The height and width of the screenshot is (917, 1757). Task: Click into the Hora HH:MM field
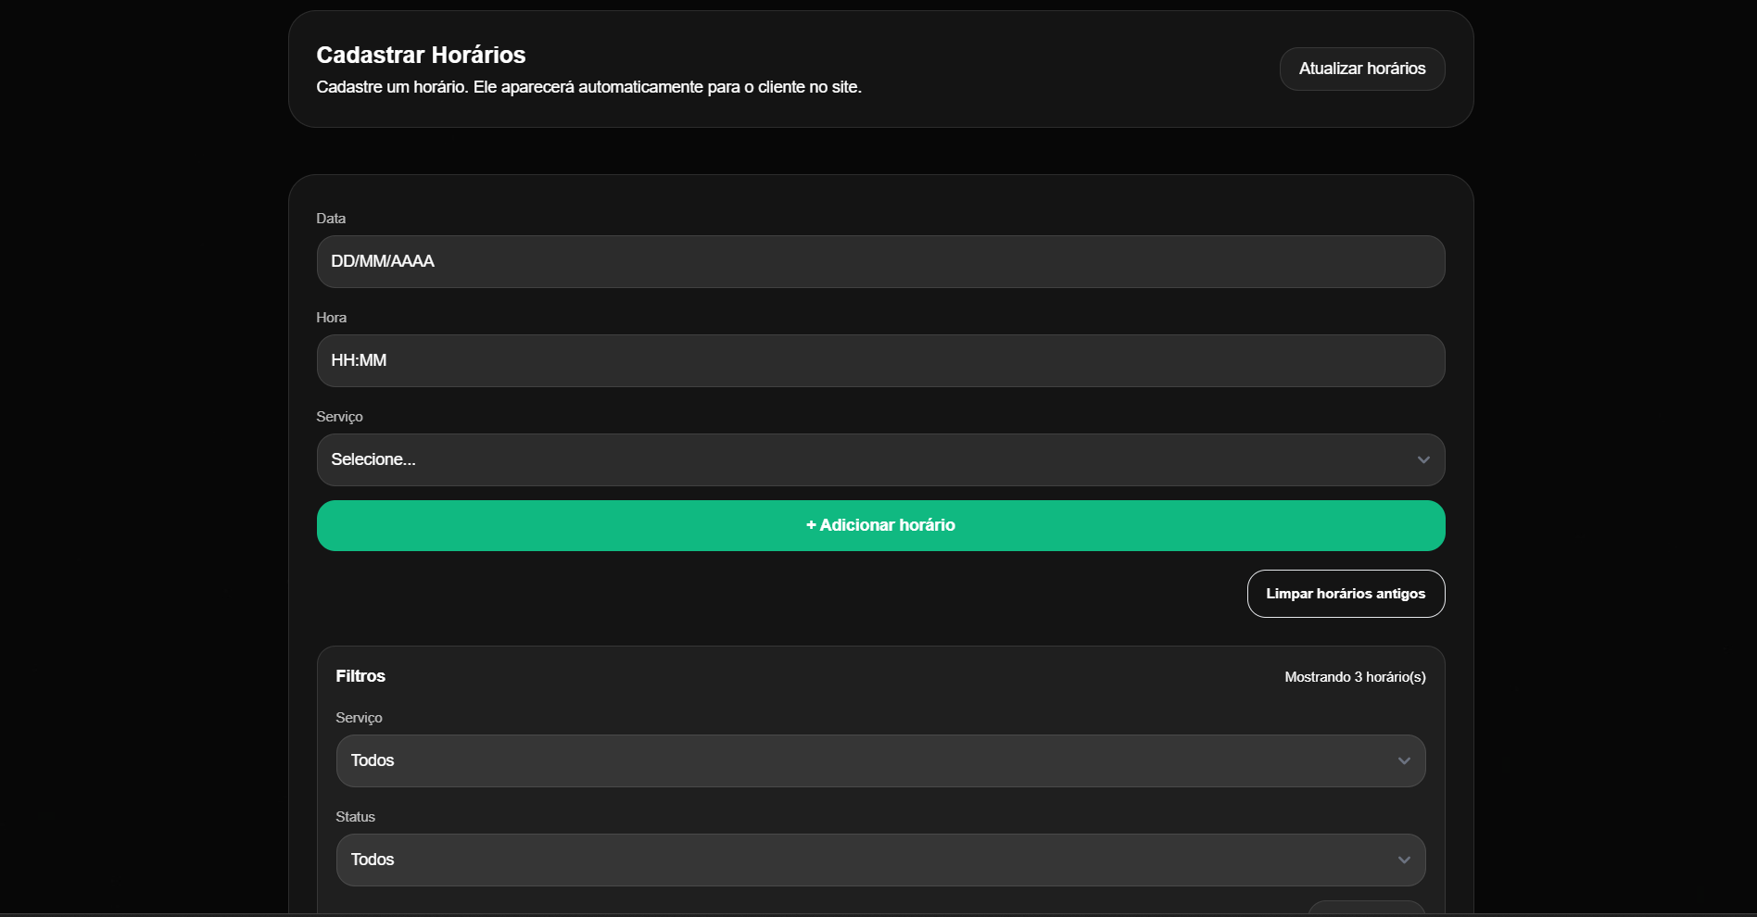[x=879, y=360]
